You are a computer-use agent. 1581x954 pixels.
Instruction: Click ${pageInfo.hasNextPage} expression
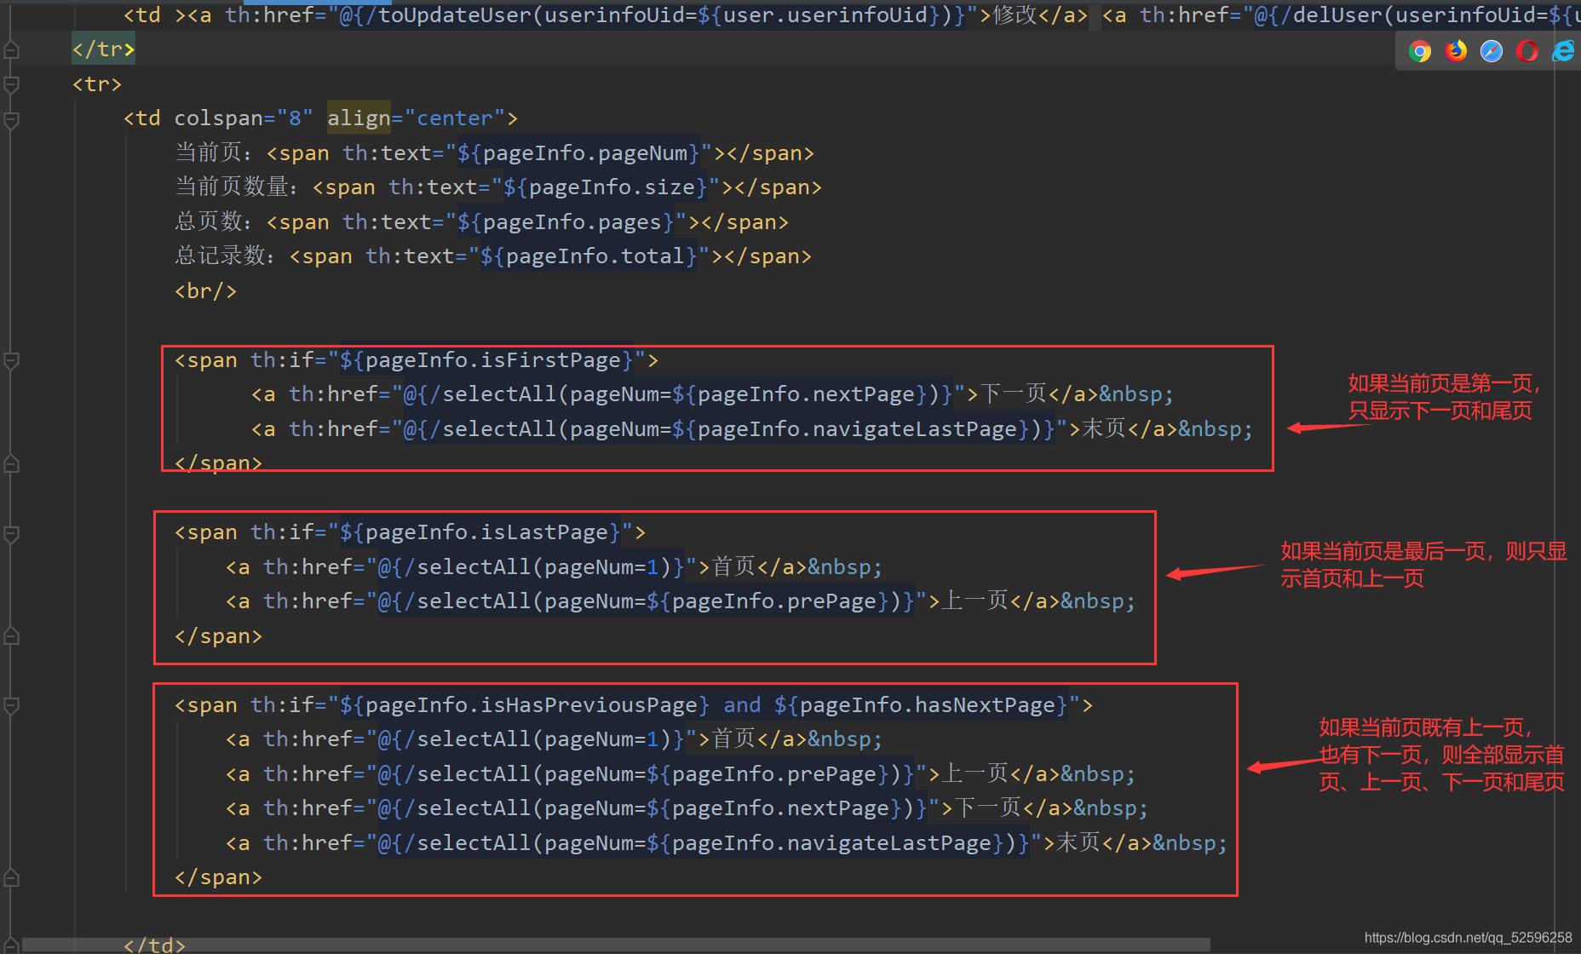[921, 705]
